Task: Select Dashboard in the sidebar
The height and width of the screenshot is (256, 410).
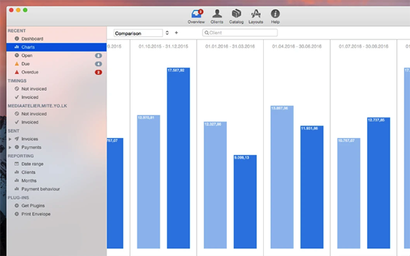Action: pos(57,39)
